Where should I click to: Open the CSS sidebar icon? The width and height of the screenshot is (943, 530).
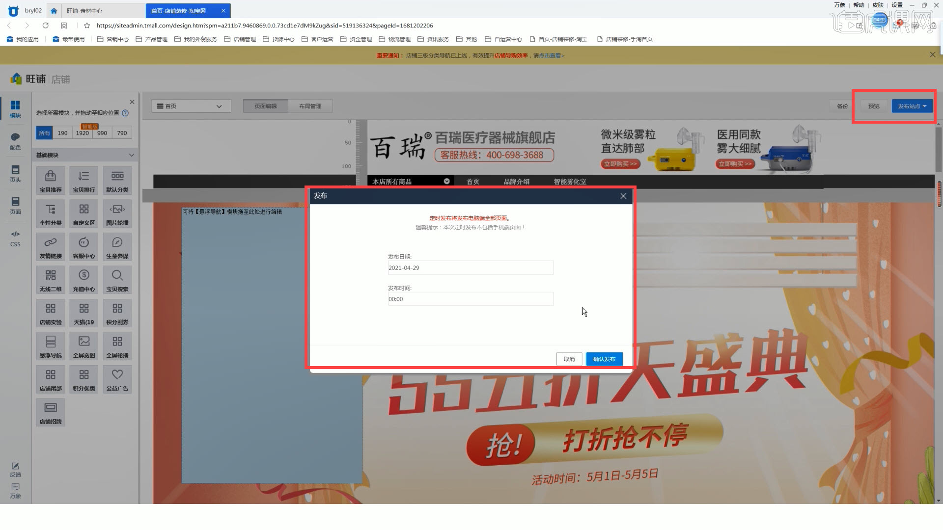(x=15, y=238)
